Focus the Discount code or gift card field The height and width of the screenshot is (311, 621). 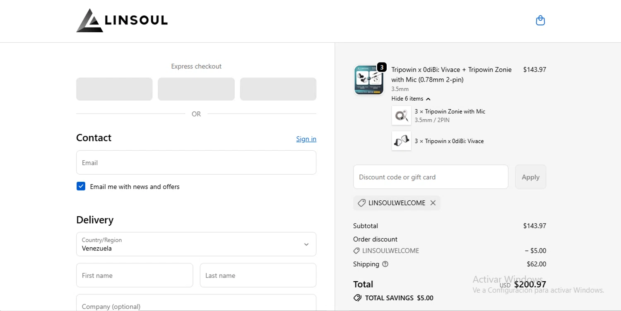click(431, 177)
